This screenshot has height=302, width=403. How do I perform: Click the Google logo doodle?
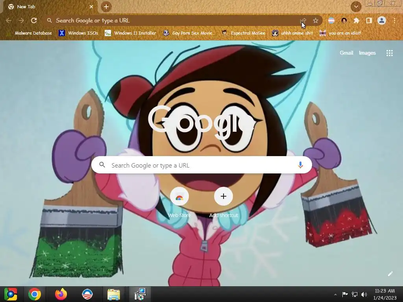pos(202,123)
